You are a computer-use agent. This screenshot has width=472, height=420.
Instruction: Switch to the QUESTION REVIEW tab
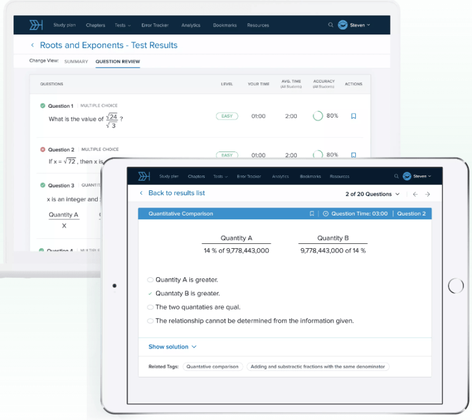coord(118,62)
